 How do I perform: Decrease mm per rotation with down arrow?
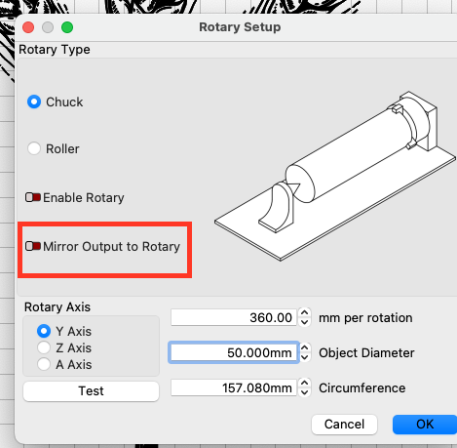tap(304, 322)
